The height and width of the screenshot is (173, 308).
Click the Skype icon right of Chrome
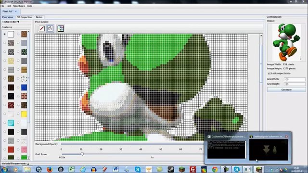[x=237, y=169]
